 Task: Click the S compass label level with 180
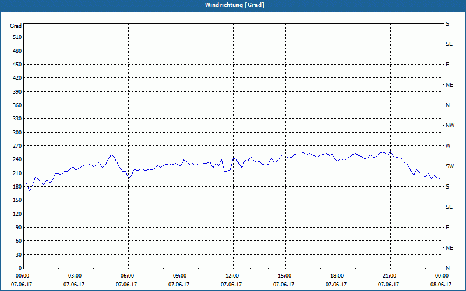[447, 187]
